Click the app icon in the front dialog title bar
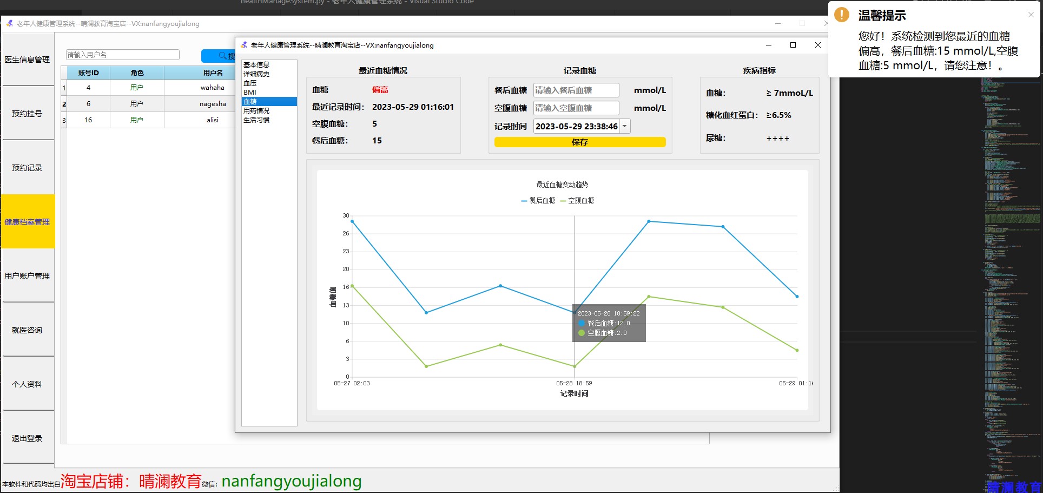The height and width of the screenshot is (493, 1043). point(244,45)
